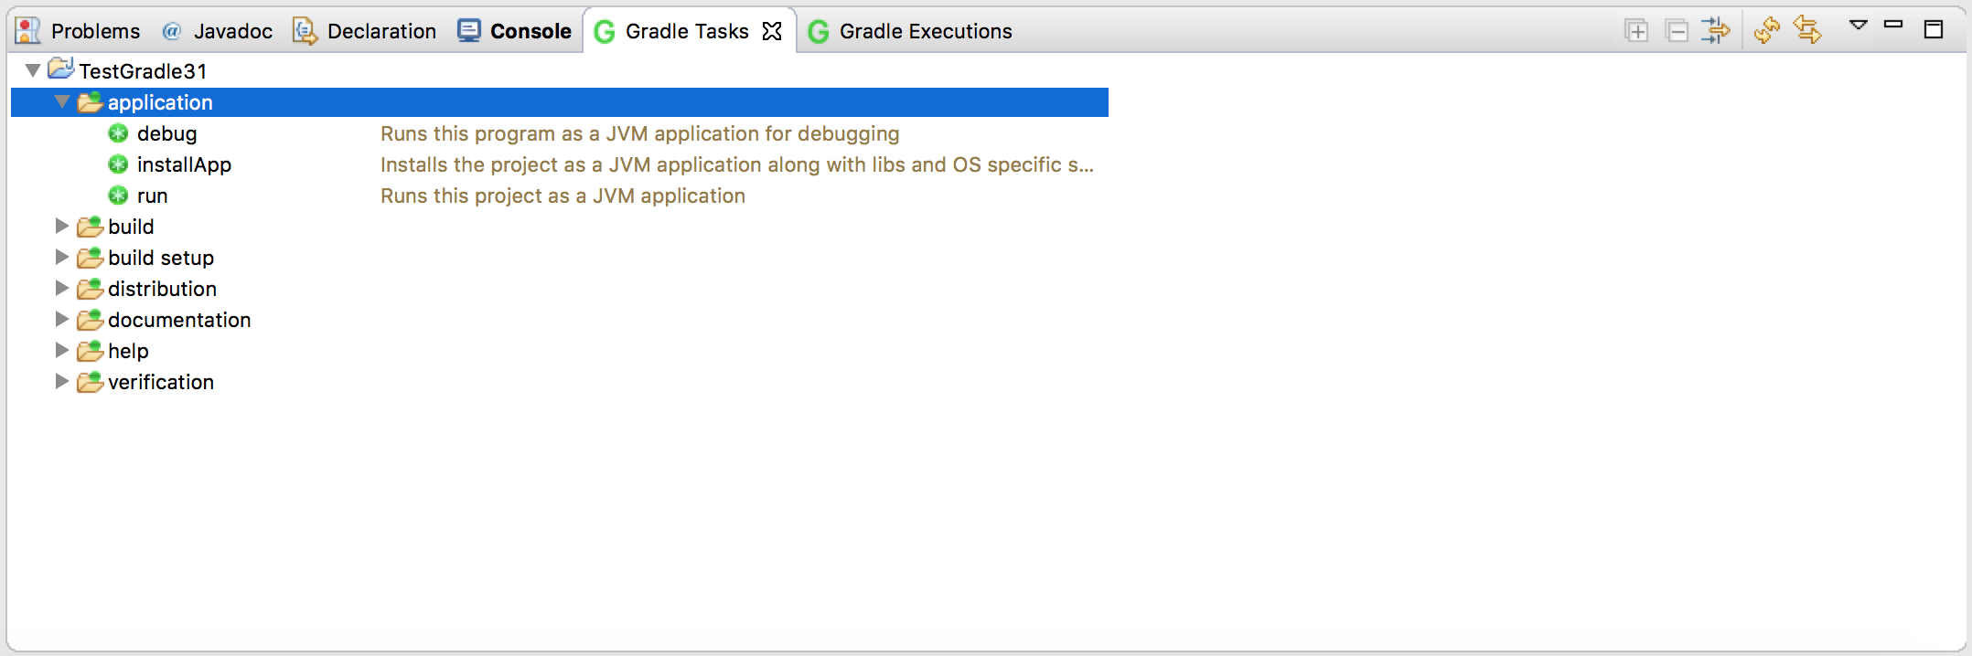Expand the distribution task group
This screenshot has width=1972, height=656.
pyautogui.click(x=62, y=289)
